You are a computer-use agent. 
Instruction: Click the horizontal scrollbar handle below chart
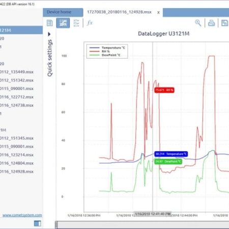[x=56, y=225]
